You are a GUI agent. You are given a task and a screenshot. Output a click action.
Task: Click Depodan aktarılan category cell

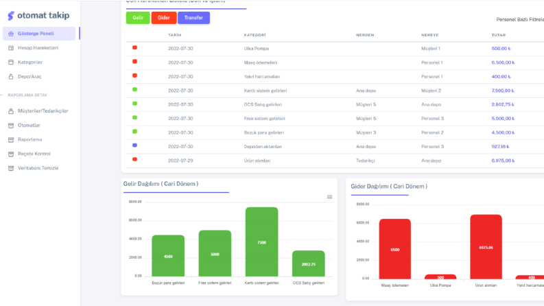coord(263,146)
